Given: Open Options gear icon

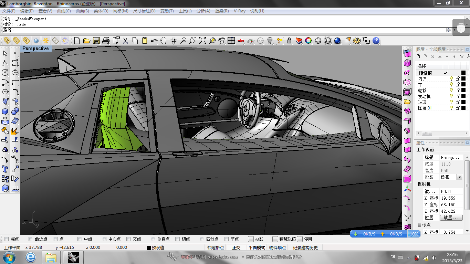Looking at the screenshot, I should click(357, 41).
